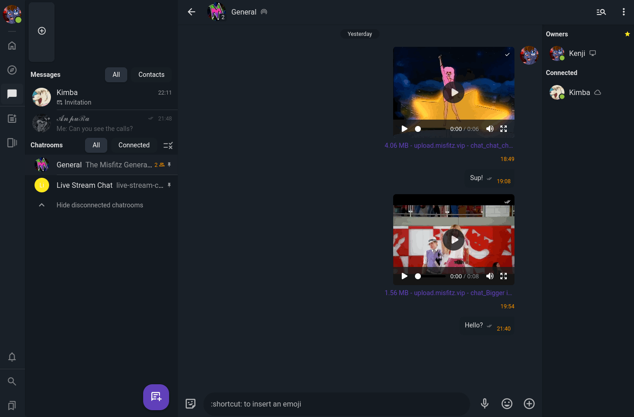Click the purple compose message button

156,397
